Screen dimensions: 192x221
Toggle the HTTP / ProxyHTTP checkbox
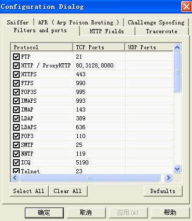(16, 65)
